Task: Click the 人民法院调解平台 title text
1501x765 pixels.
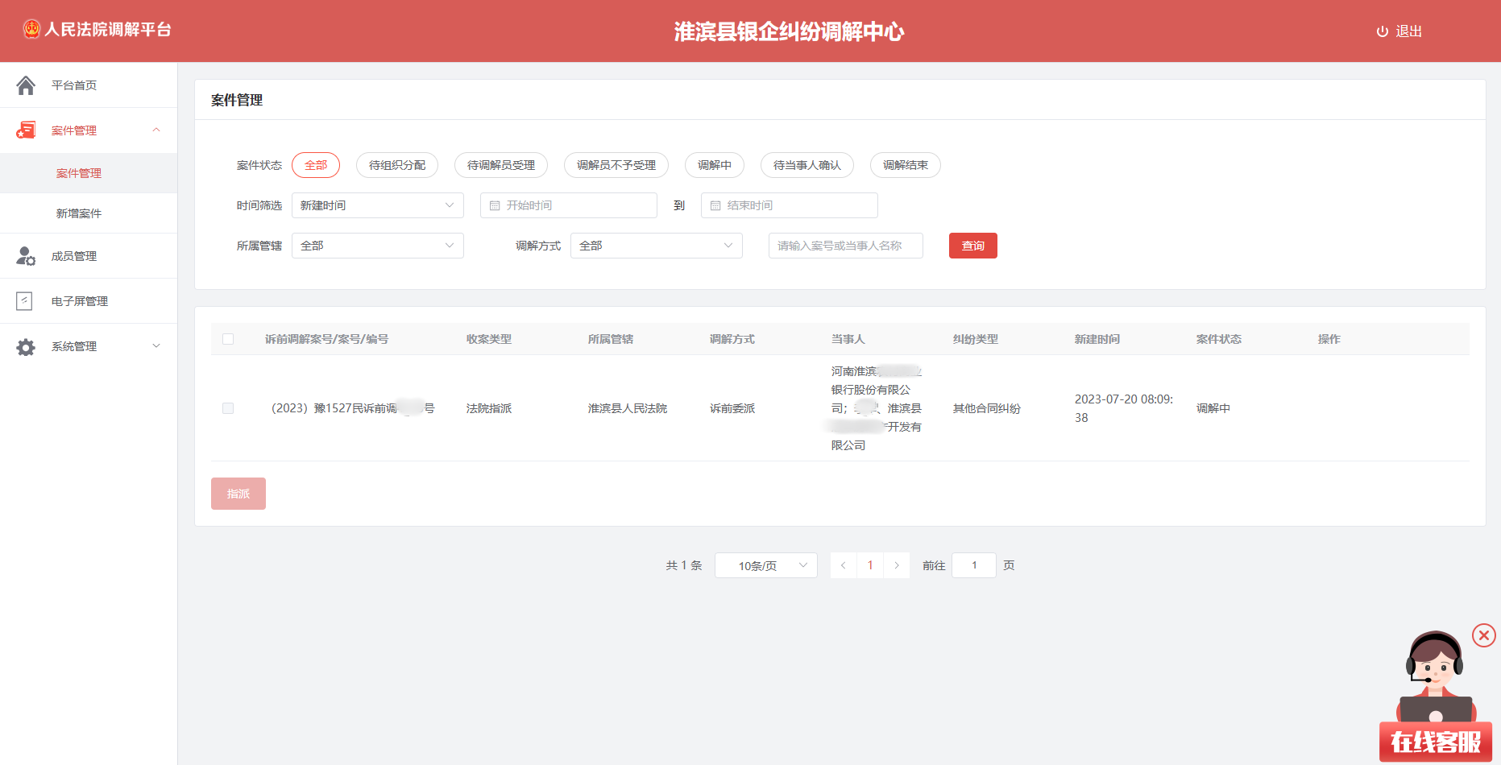Action: (x=108, y=30)
